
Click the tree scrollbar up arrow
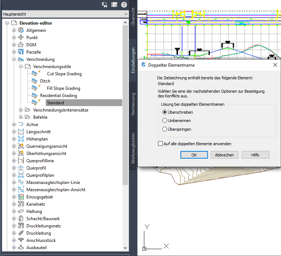click(125, 22)
